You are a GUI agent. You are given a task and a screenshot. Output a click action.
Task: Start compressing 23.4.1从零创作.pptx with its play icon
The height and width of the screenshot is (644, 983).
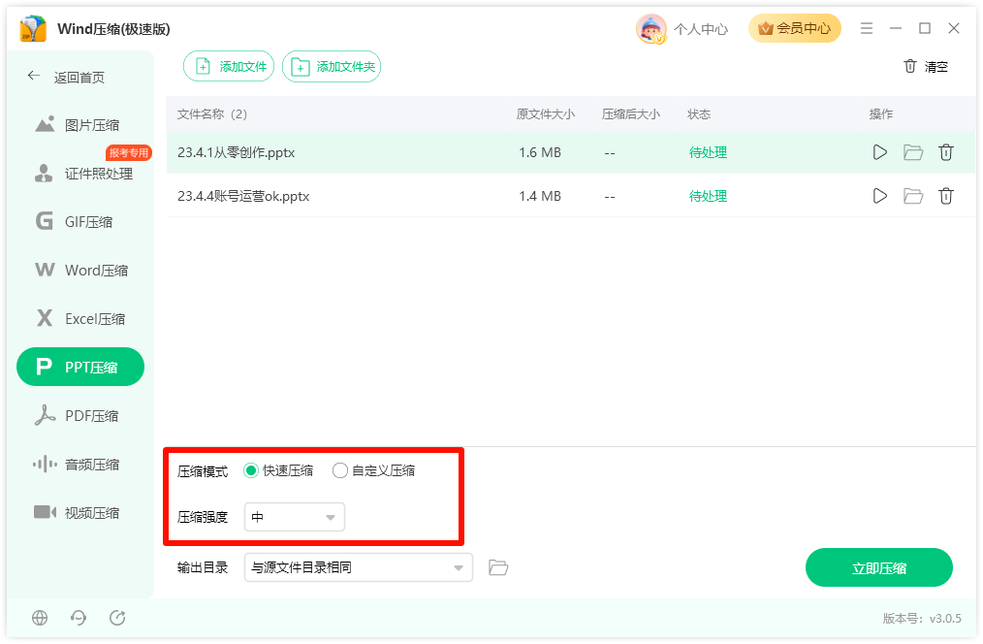(x=879, y=152)
